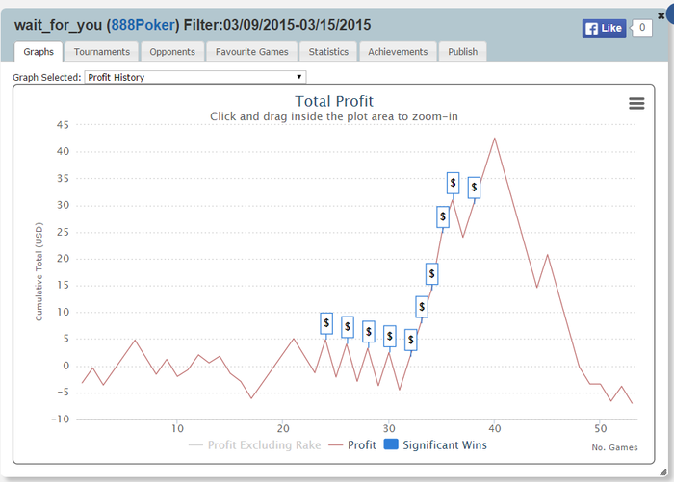Switch to the Graphs tab

click(x=39, y=52)
